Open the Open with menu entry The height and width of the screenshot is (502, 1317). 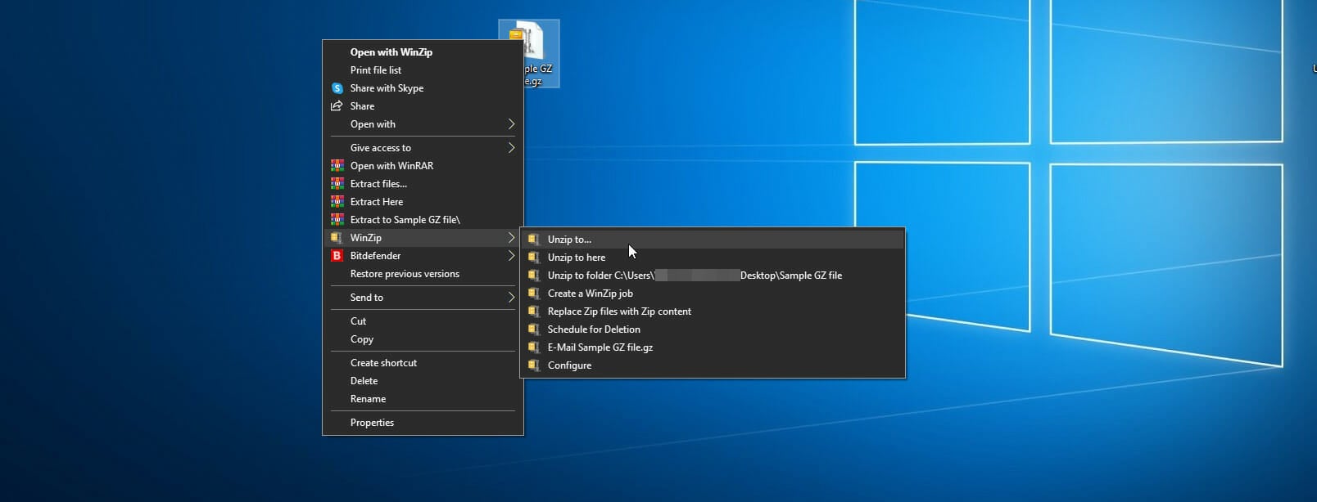coord(423,124)
